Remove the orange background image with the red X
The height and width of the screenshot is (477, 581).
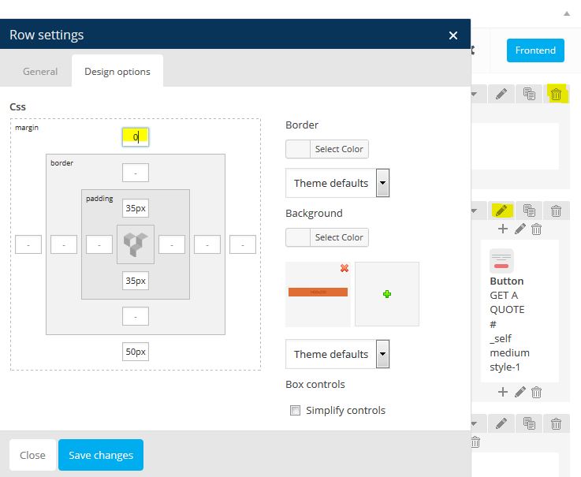pos(345,268)
